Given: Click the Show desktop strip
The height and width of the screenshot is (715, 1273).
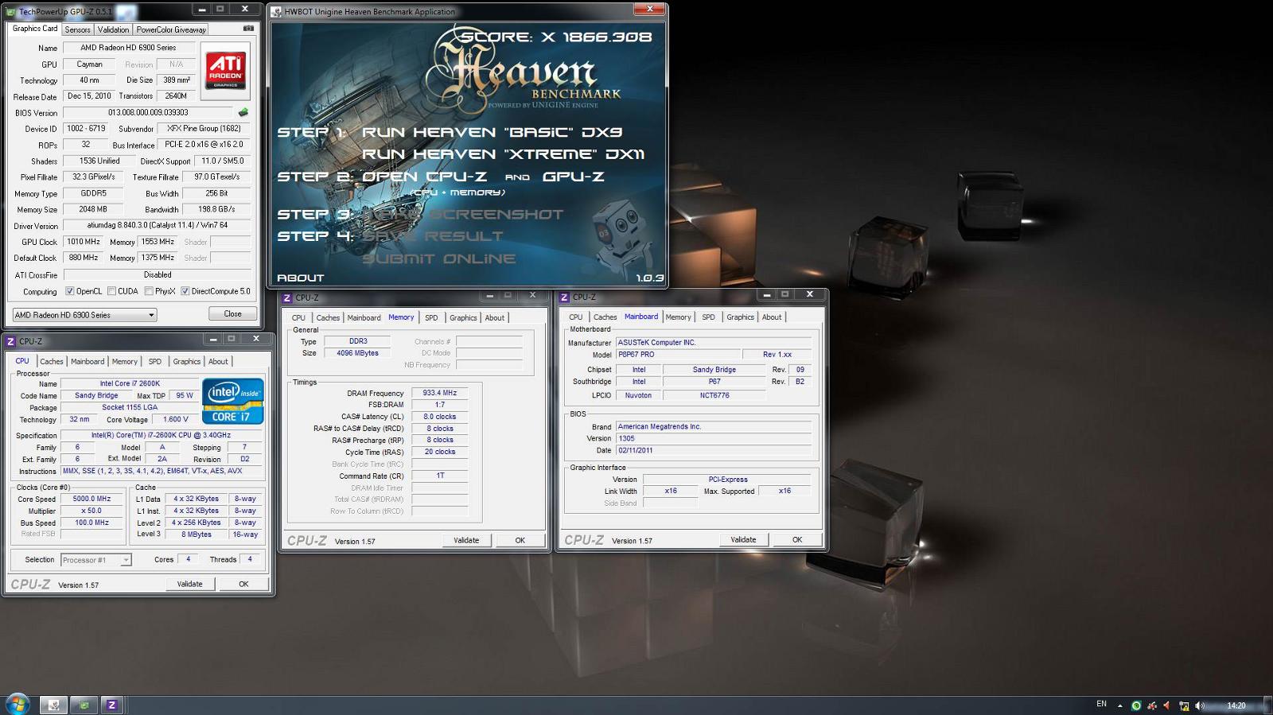Looking at the screenshot, I should pyautogui.click(x=1267, y=705).
